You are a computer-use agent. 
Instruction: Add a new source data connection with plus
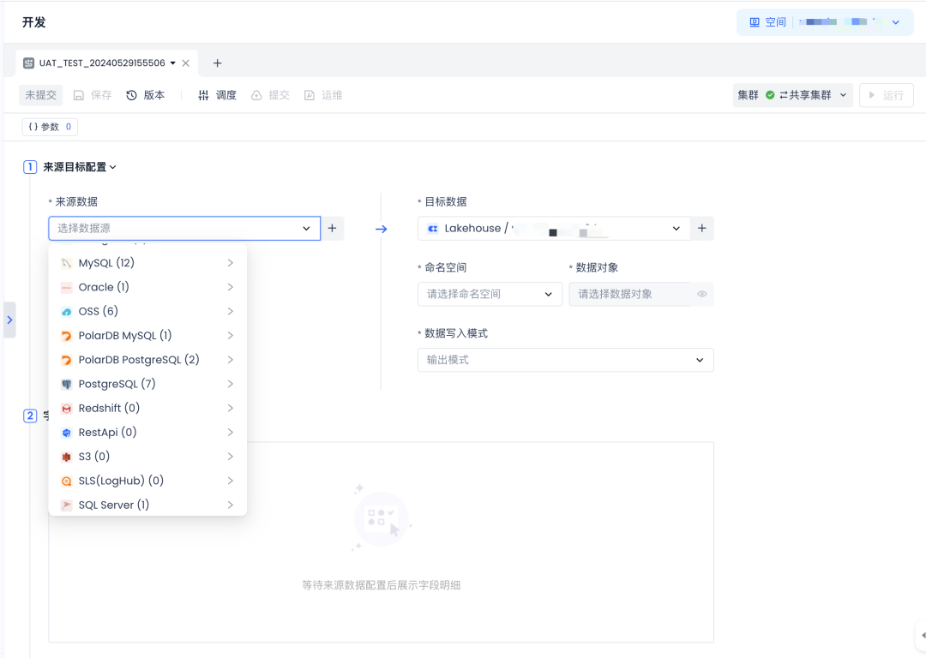click(333, 229)
